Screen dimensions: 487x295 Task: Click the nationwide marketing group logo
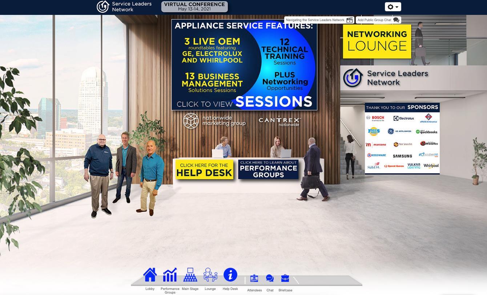pyautogui.click(x=214, y=121)
